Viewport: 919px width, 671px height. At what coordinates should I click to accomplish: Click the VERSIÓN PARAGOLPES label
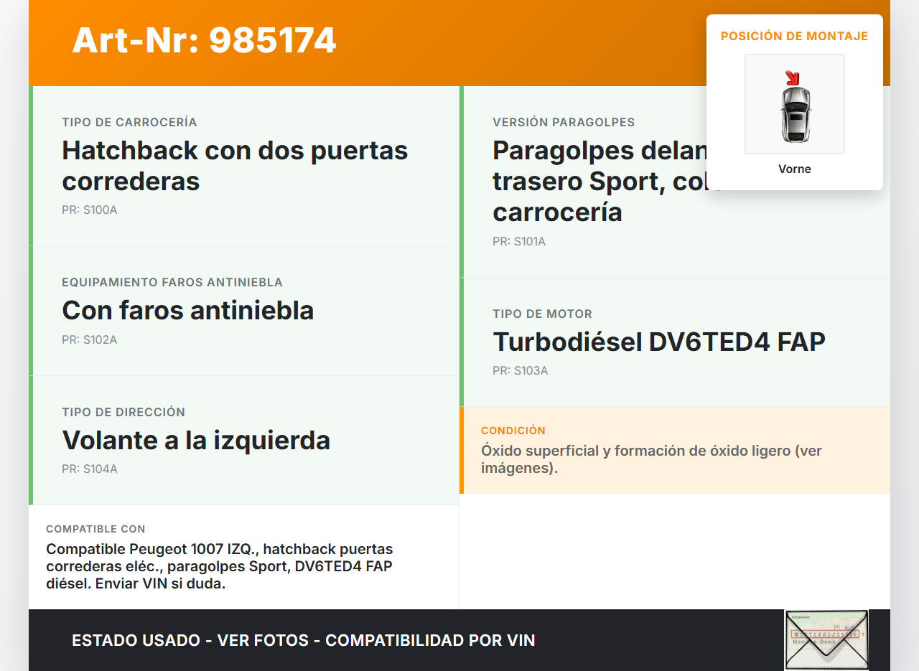[x=564, y=122]
